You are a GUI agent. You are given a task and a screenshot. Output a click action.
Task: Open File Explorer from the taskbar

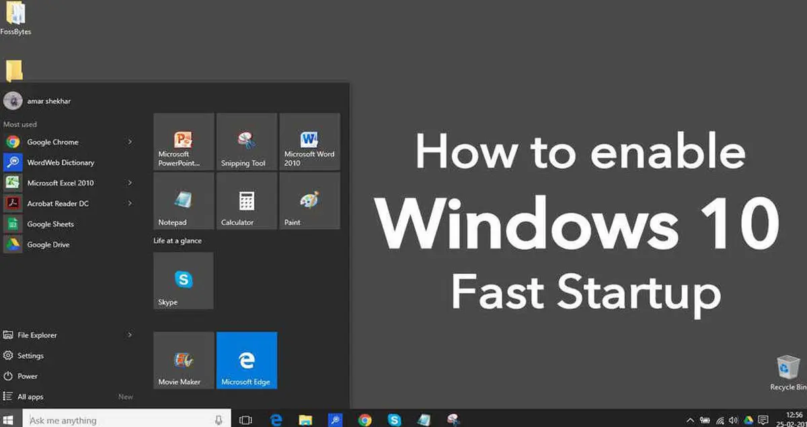[305, 420]
